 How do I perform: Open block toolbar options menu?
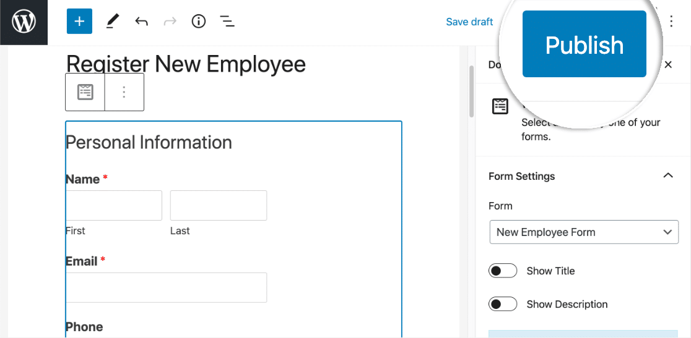tap(124, 92)
